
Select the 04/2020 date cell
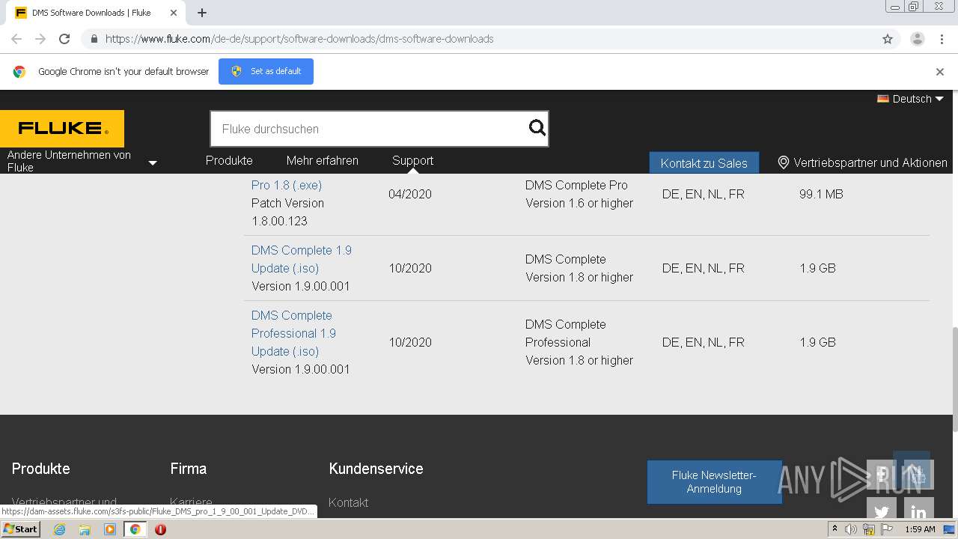pos(409,194)
